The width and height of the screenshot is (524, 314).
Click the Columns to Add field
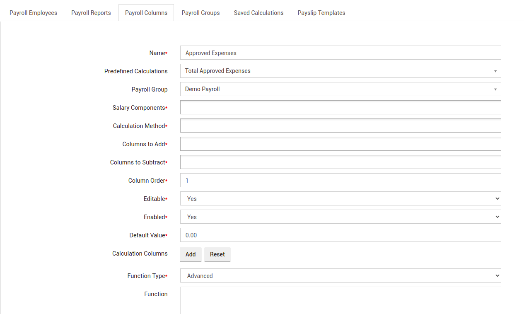pyautogui.click(x=340, y=144)
